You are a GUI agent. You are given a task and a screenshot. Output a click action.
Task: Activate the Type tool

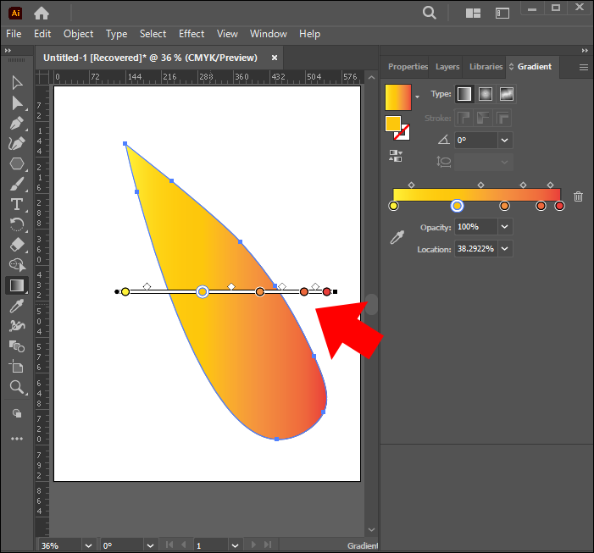tap(17, 204)
